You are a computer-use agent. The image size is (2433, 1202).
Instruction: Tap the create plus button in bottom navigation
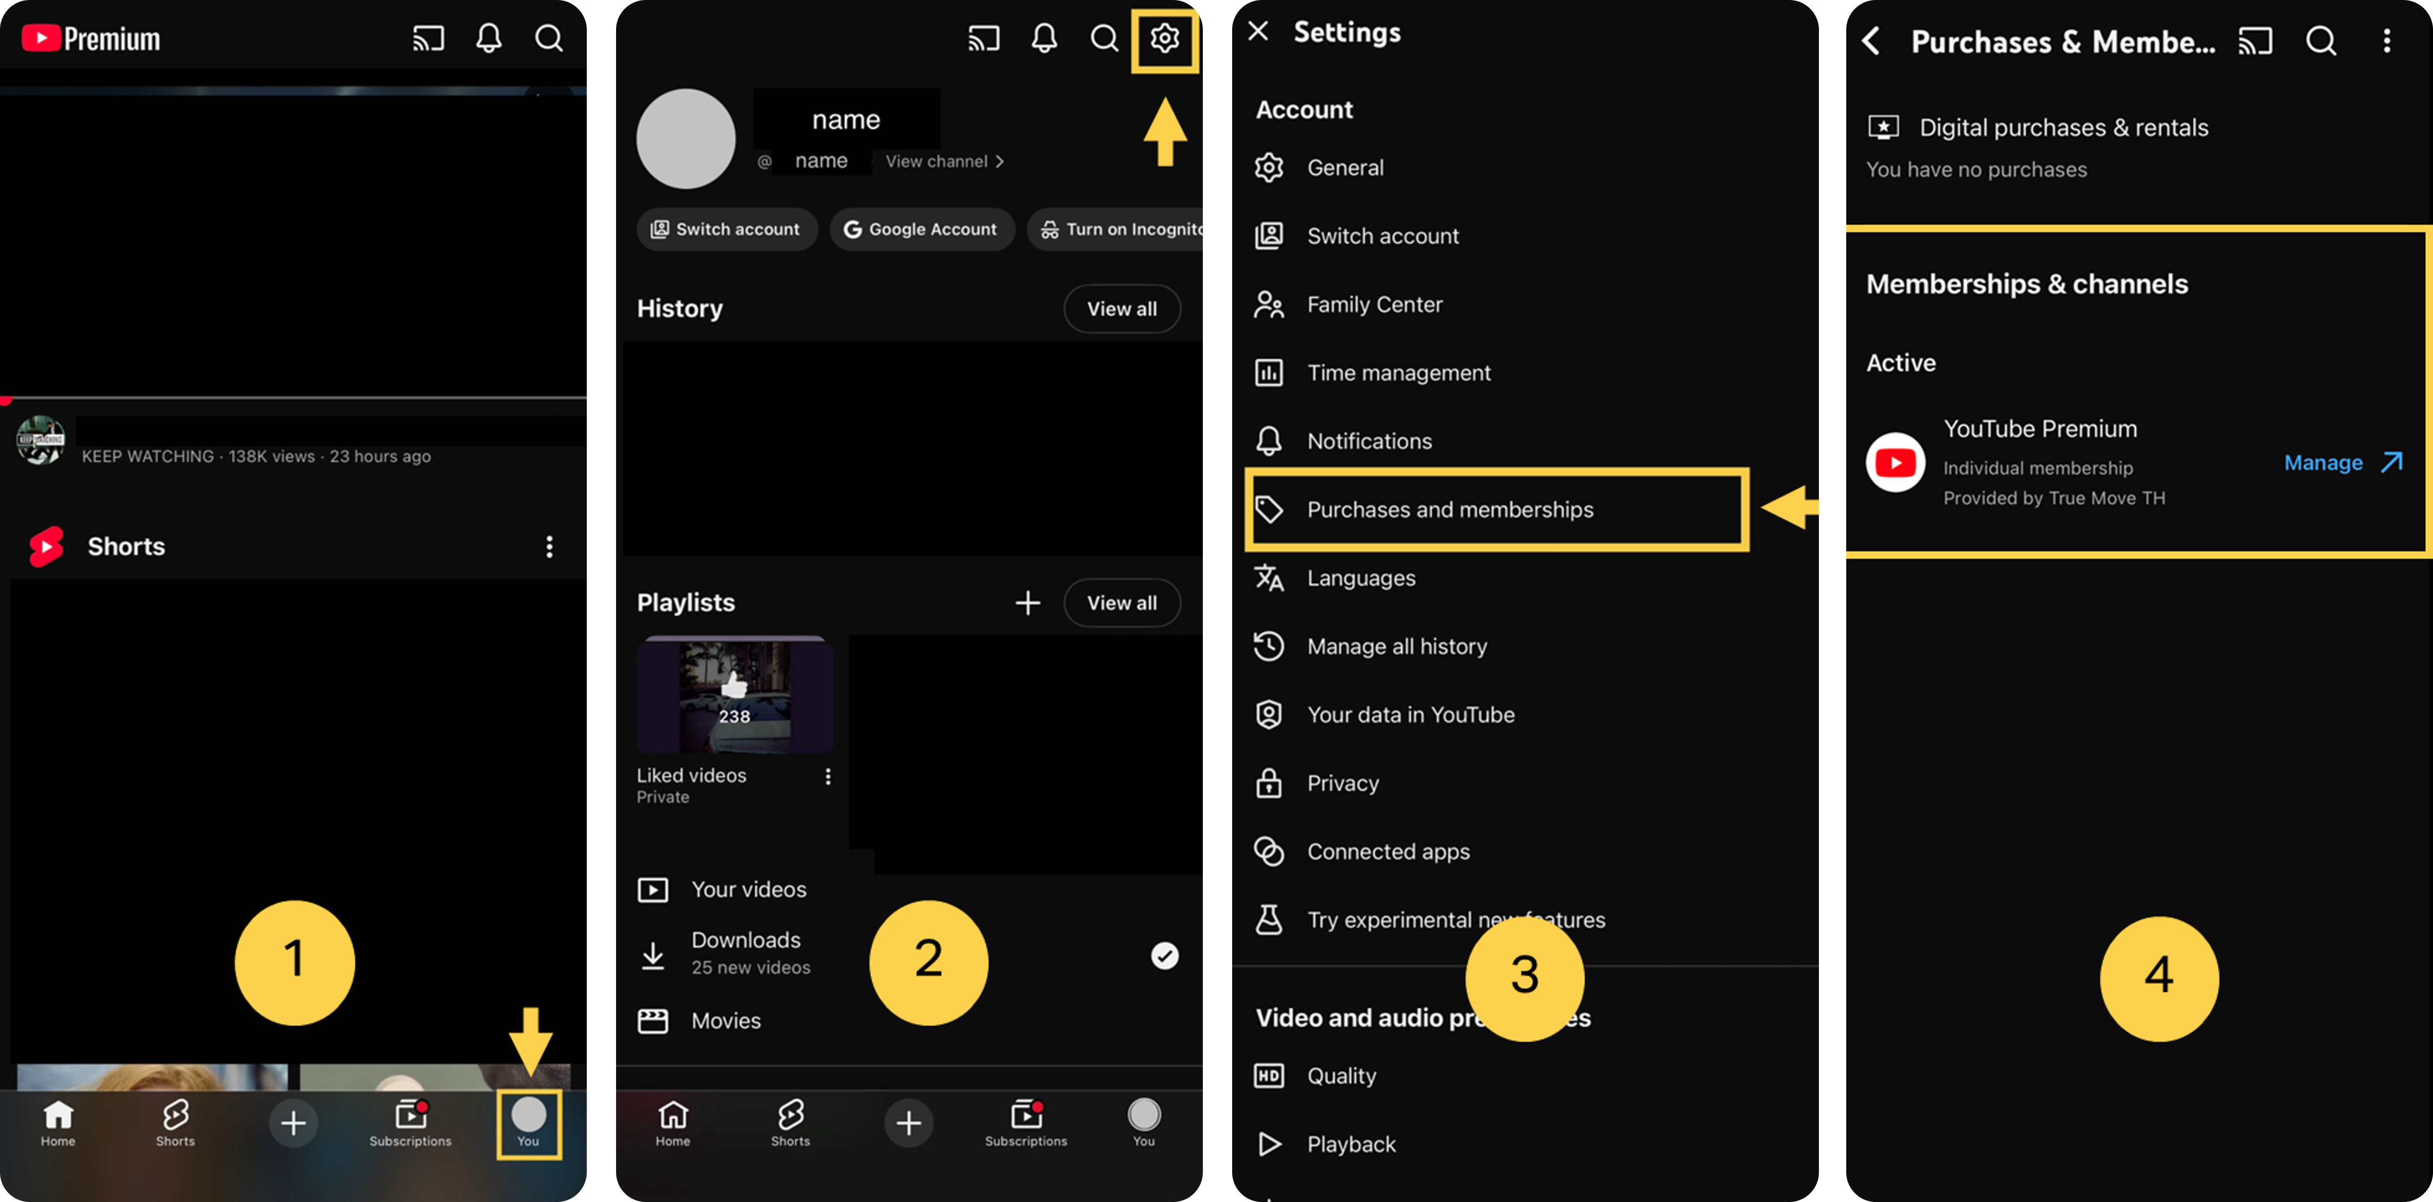coord(293,1123)
